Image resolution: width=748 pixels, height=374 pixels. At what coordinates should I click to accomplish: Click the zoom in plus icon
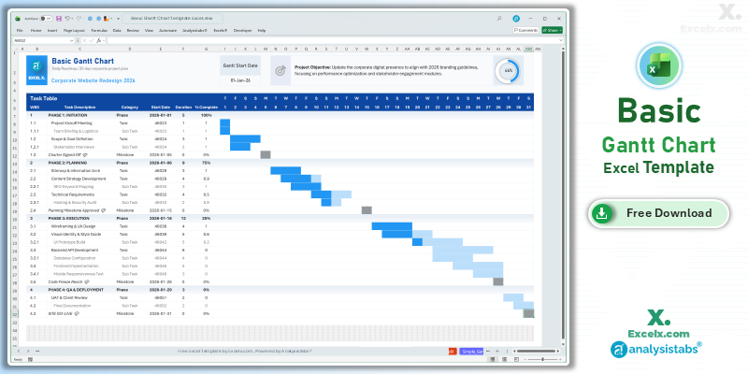(560, 359)
